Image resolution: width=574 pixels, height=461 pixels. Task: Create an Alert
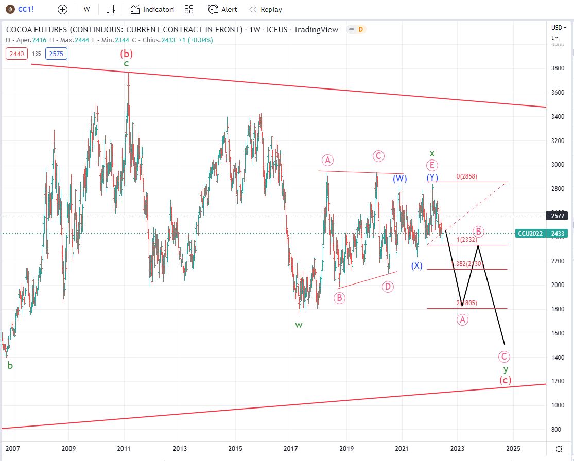[222, 9]
